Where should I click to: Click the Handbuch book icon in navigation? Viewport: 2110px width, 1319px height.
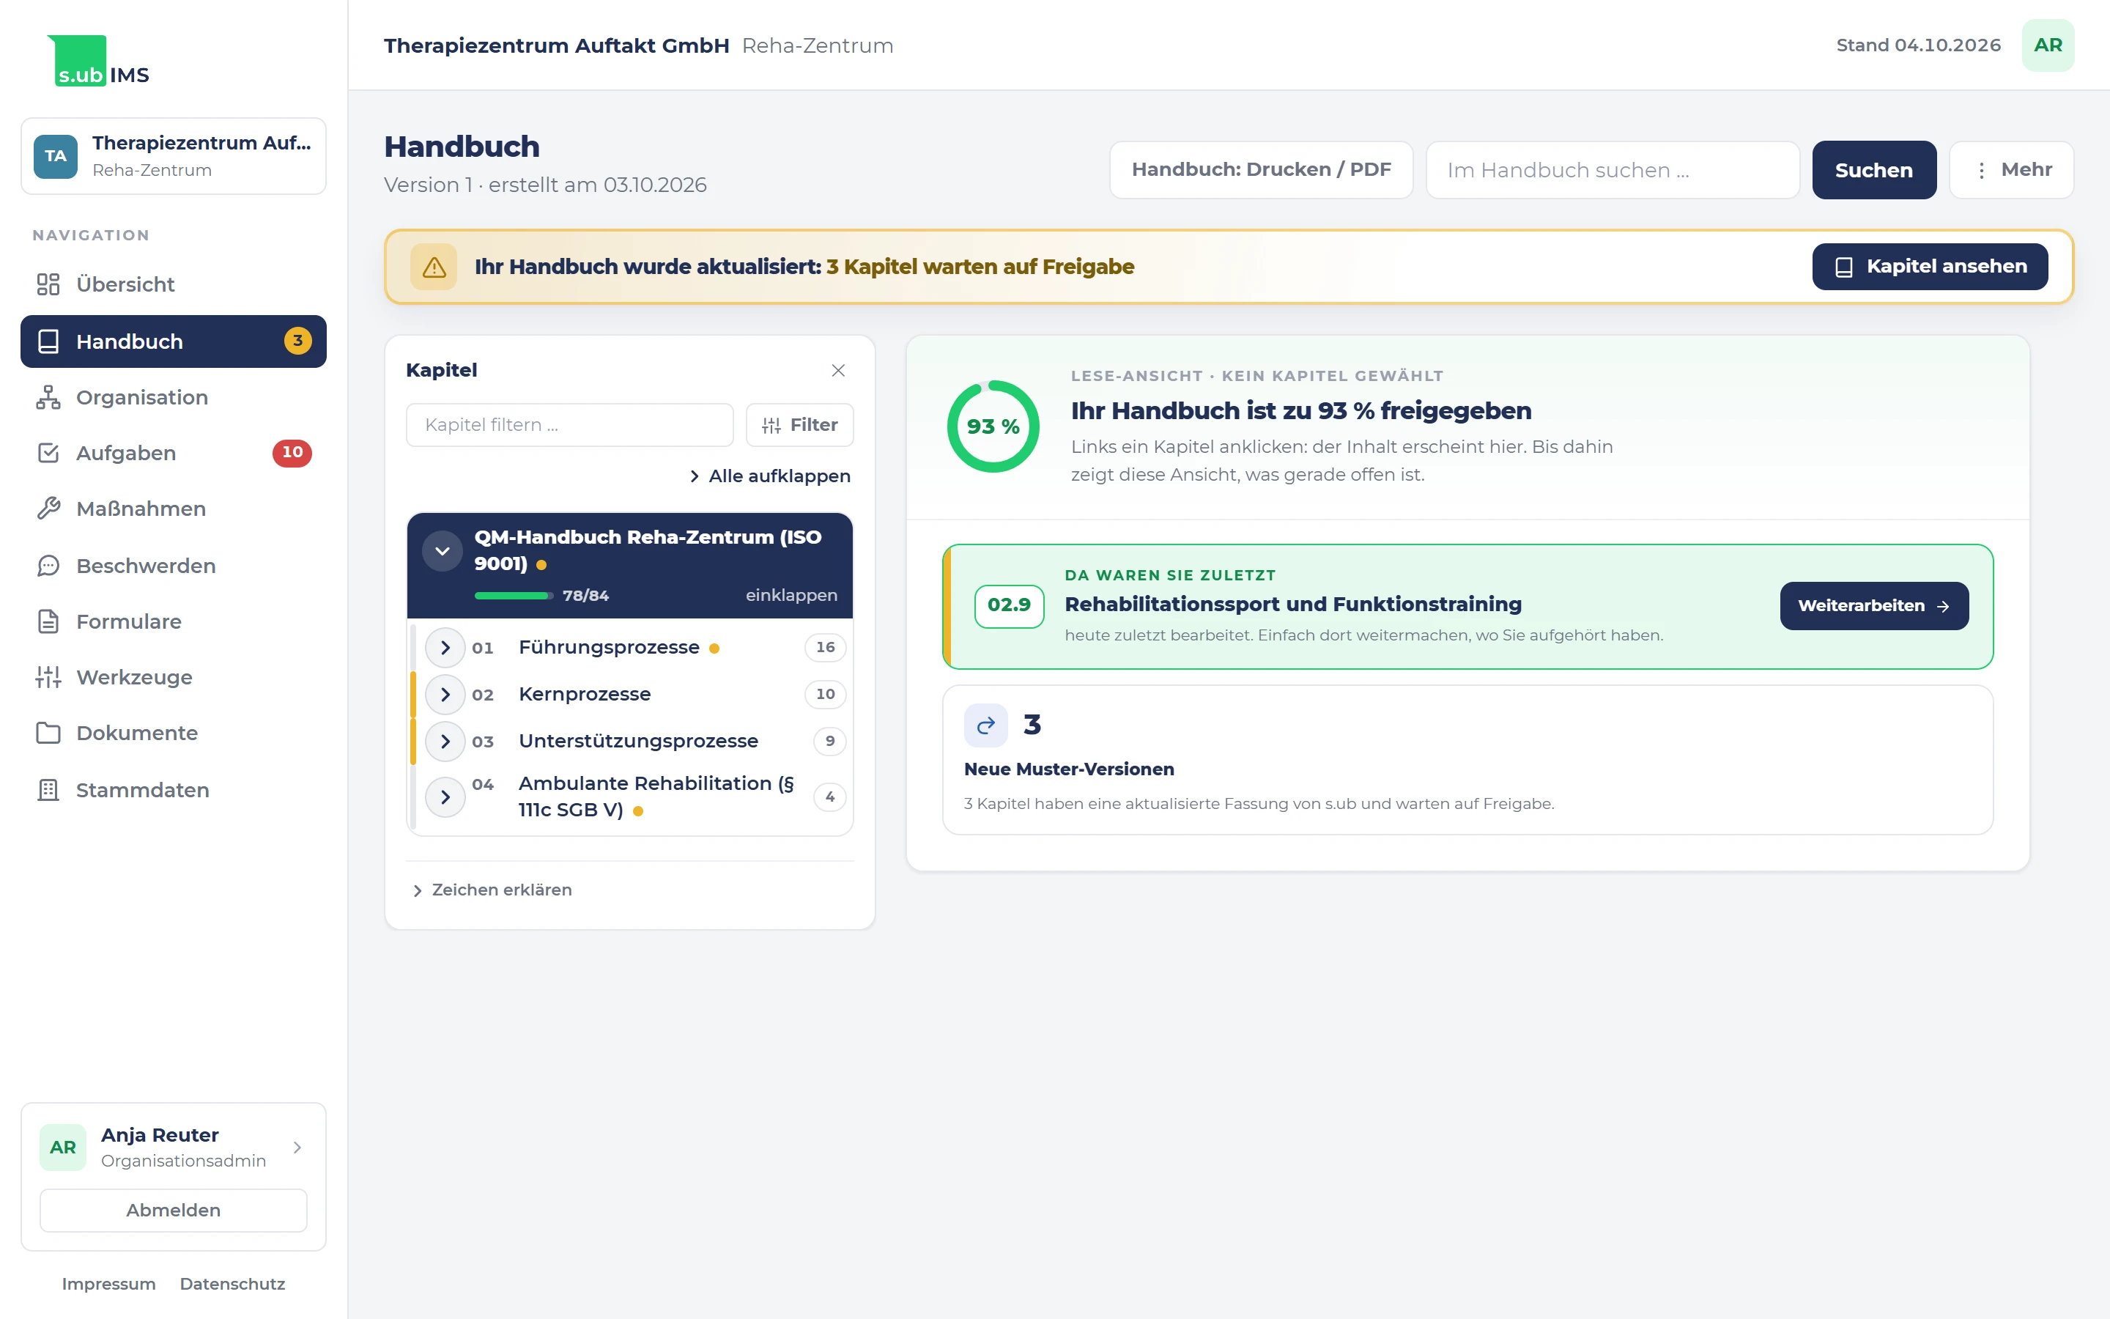tap(48, 341)
